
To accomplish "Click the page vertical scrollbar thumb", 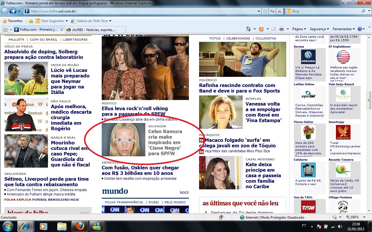I will click(369, 101).
